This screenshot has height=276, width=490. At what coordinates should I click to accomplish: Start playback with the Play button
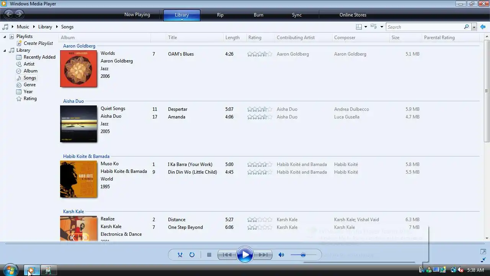coord(245,255)
